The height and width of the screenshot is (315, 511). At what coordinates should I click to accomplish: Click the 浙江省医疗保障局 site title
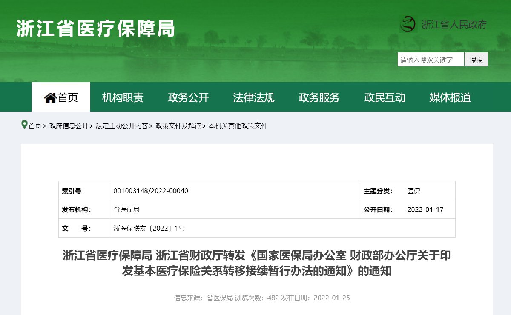tap(96, 29)
